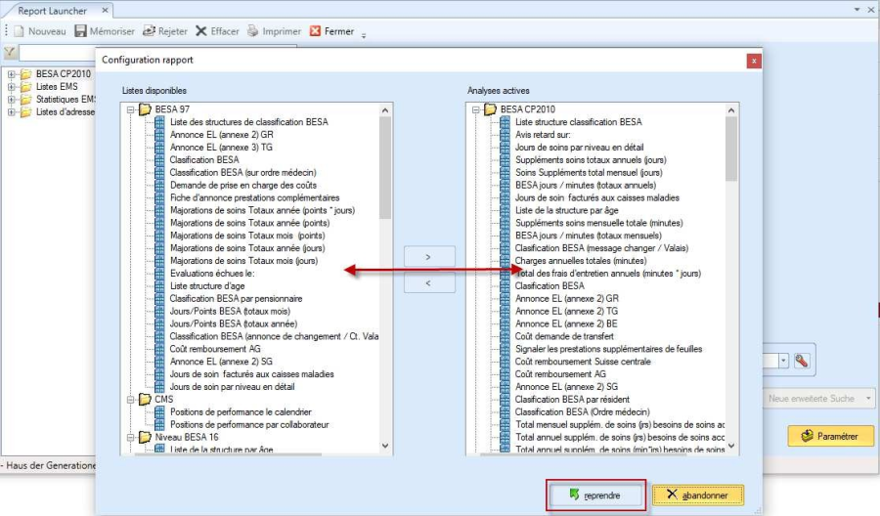Click the Imprimer printer icon

(253, 31)
